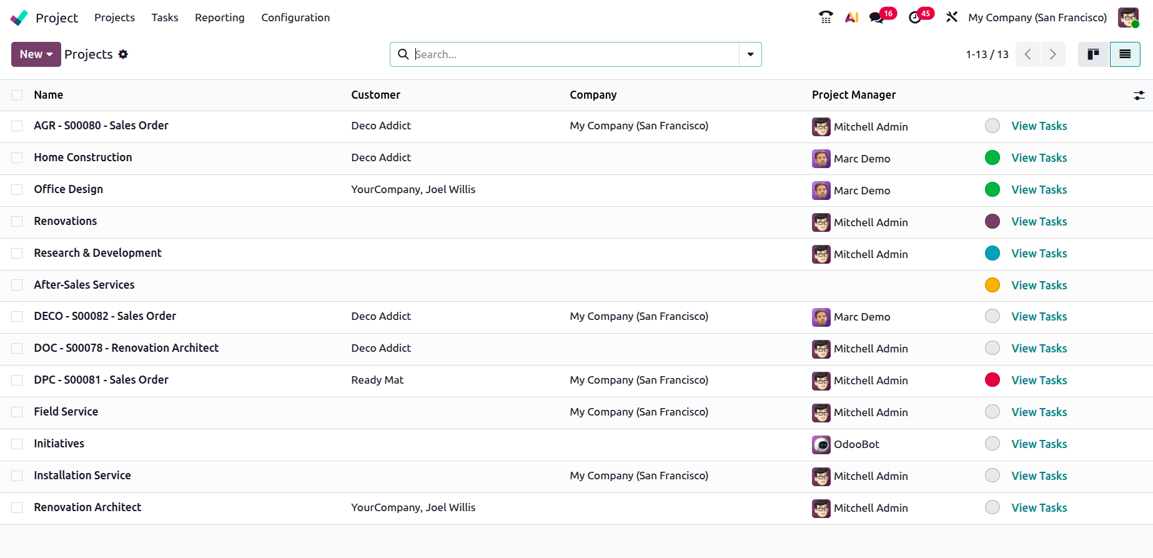Screen dimensions: 1153x558
Task: Click View Tasks for Office Design
Action: pyautogui.click(x=1039, y=190)
